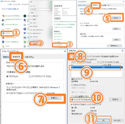Screen dimensions: 125x124
Task: Switch to 詳細設定 tab in Performance Options
Action: [x=16, y=57]
